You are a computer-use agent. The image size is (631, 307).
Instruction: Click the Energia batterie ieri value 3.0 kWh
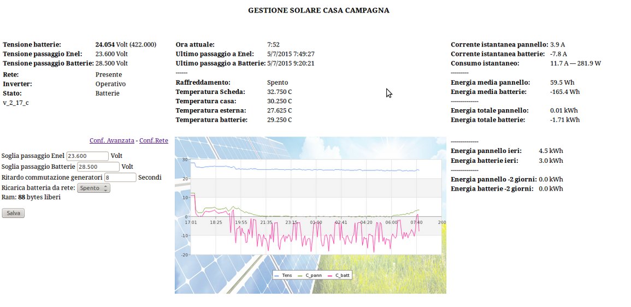(x=551, y=161)
